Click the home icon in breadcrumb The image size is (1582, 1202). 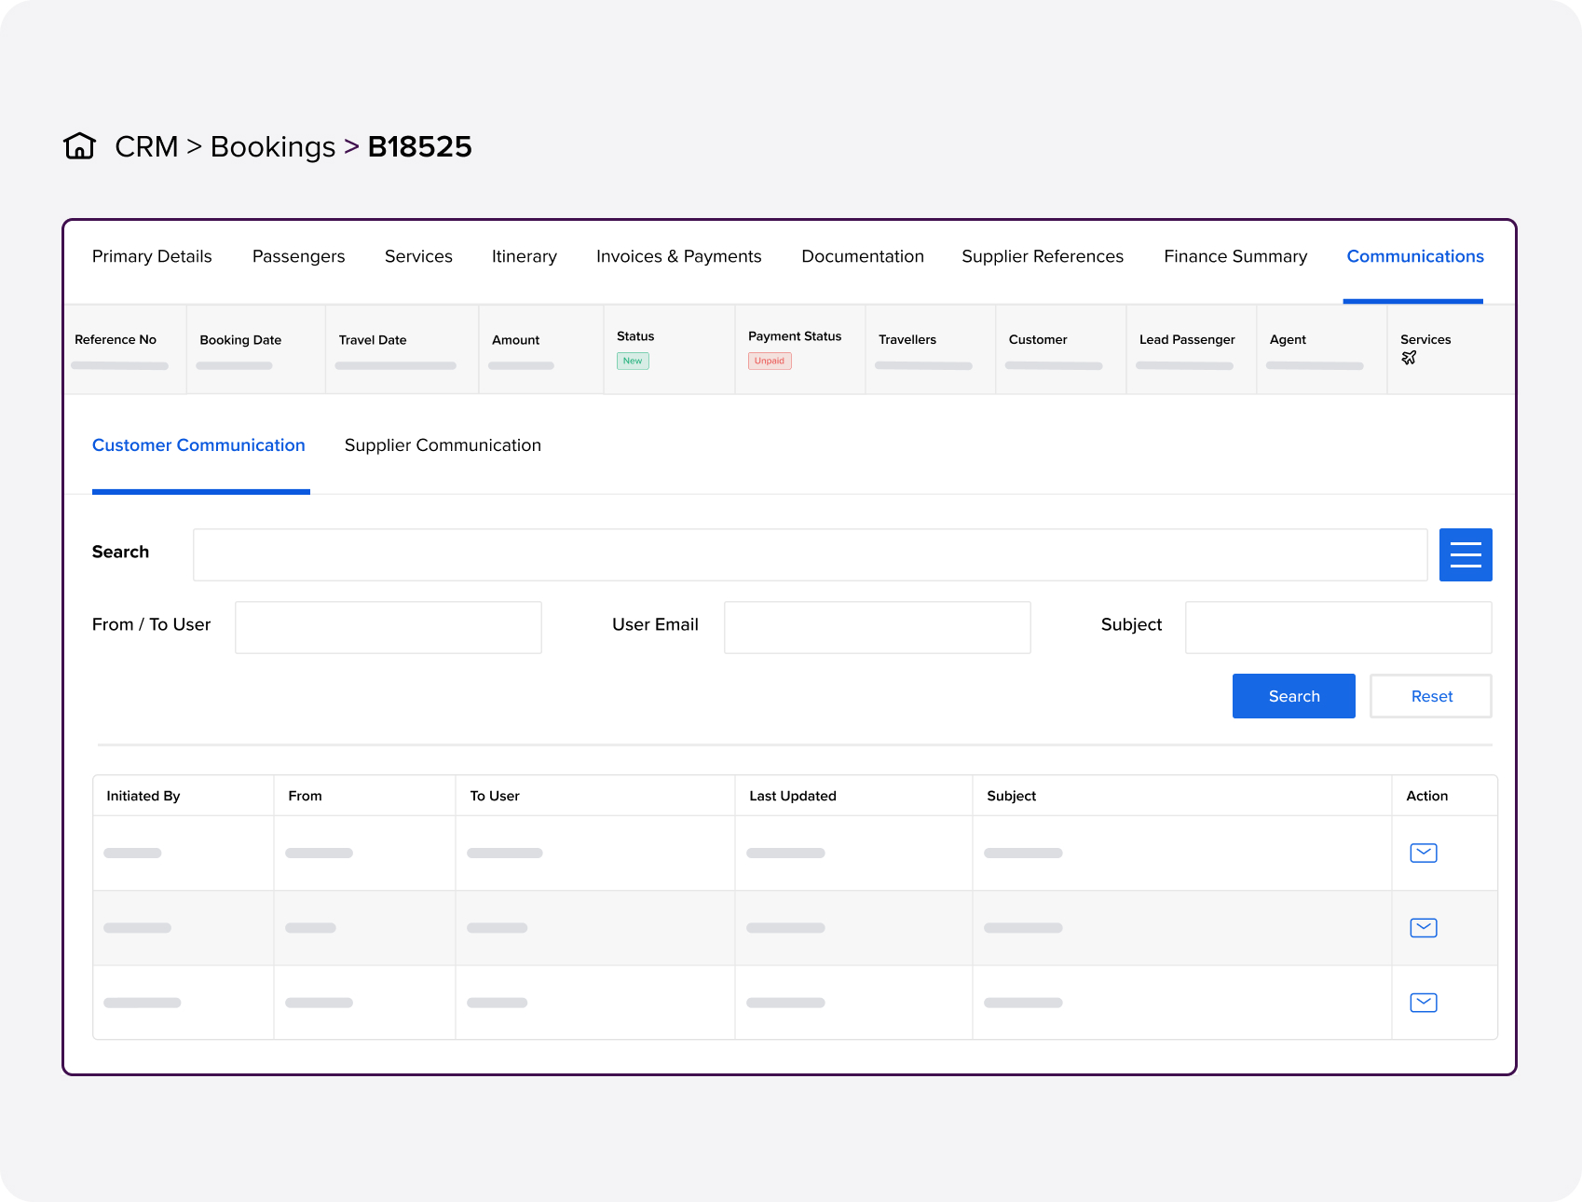coord(79,146)
